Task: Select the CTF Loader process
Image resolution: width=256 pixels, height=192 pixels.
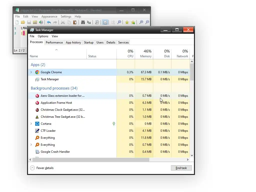Action: click(x=109, y=131)
